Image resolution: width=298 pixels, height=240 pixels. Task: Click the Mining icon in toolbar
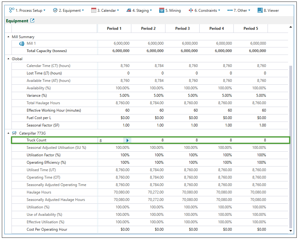tap(162, 10)
